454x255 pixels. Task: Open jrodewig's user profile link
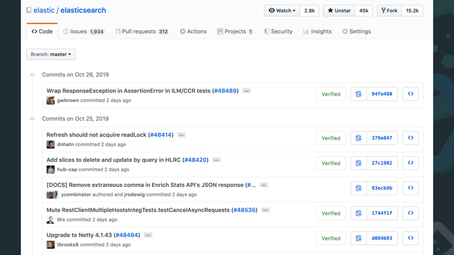coord(134,195)
